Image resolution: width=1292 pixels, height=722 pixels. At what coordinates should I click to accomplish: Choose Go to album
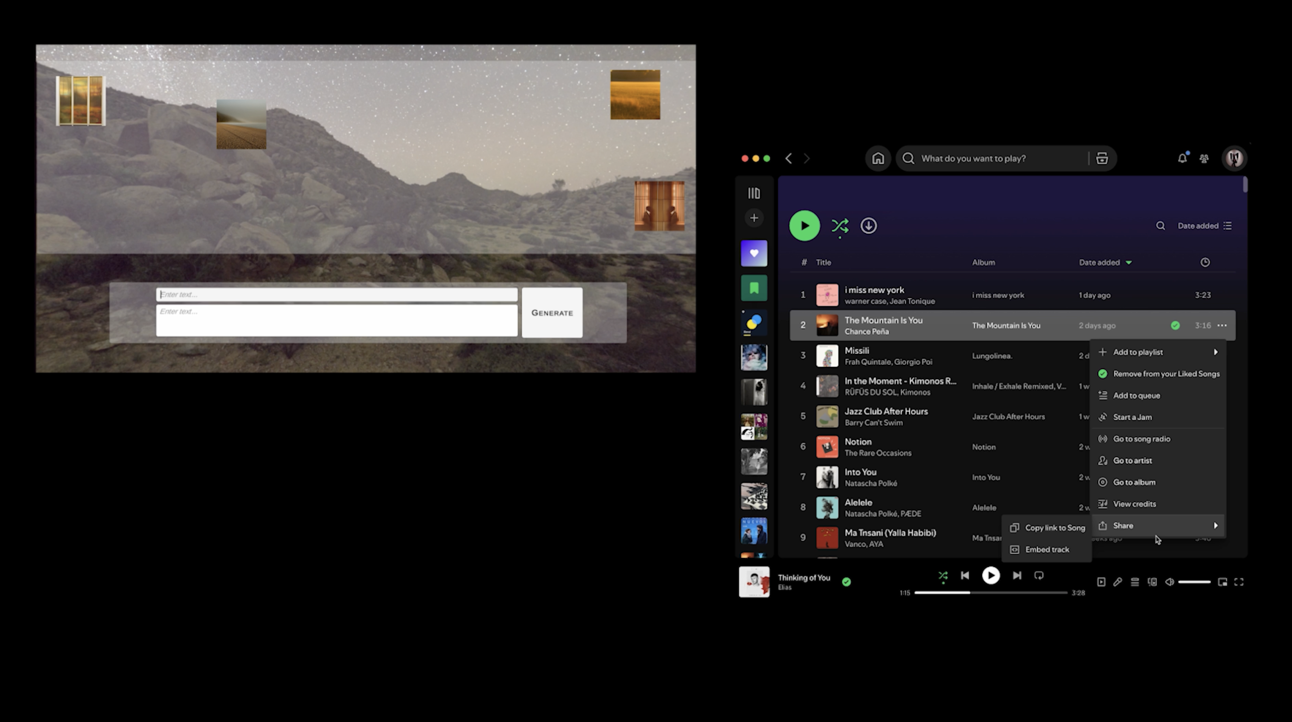pos(1159,482)
